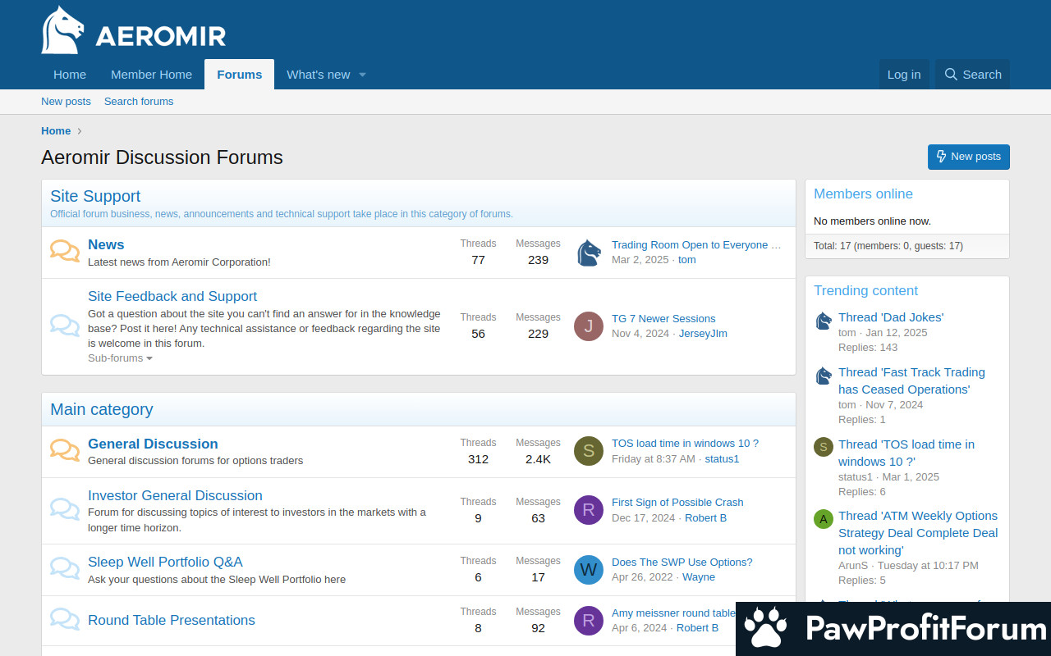Screen dimensions: 1051x656
Task: Open 'Does The SWP Use Options?' thread
Action: [682, 562]
